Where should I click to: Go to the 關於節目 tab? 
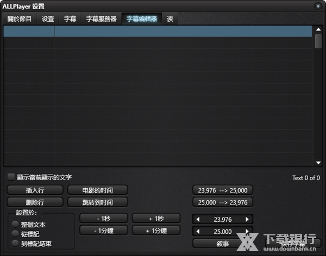pos(20,19)
